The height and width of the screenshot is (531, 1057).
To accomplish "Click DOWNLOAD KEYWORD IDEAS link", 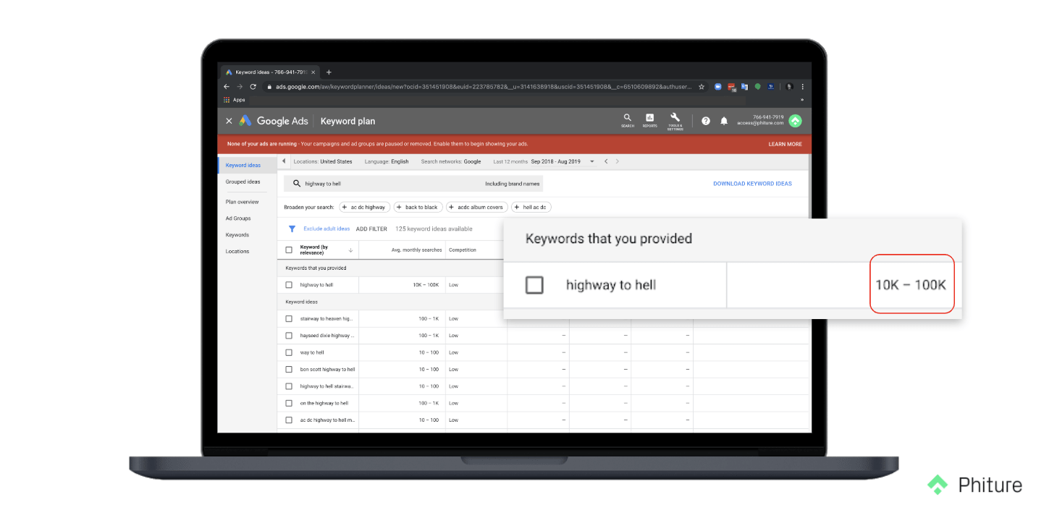I will (752, 184).
